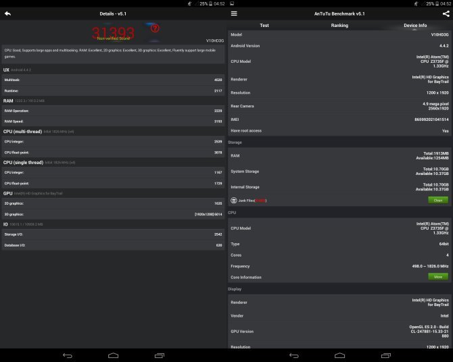The image size is (453, 362).
Task: Tap the Internal Storage row
Action: pyautogui.click(x=339, y=187)
